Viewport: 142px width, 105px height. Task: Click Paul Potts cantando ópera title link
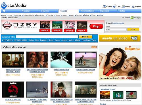[37, 71]
